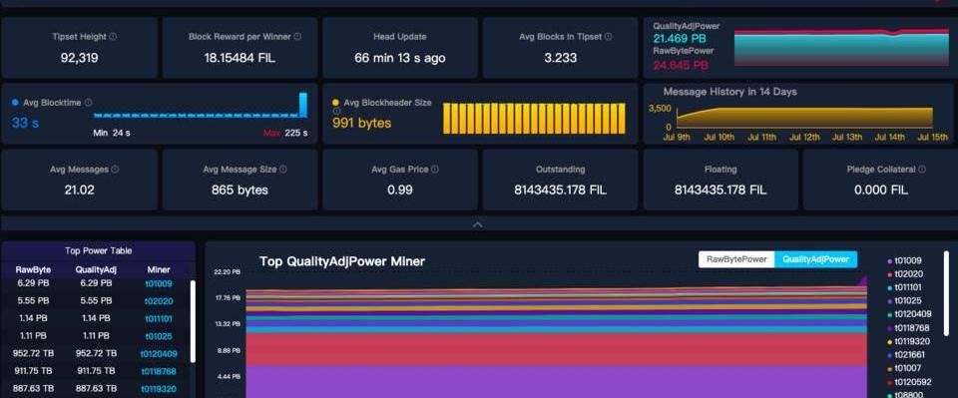
Task: Open miner t0120409 link in table
Action: pyautogui.click(x=159, y=354)
